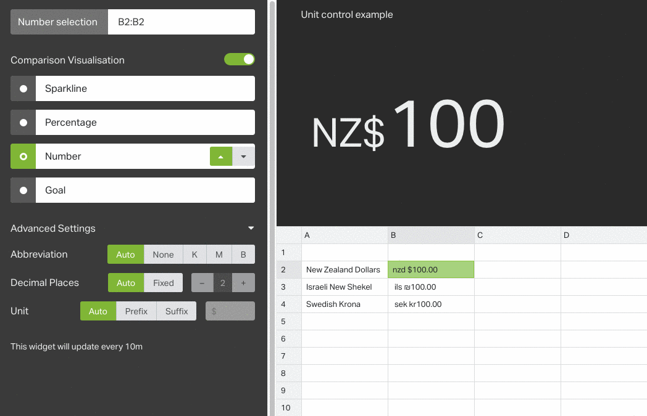Set Abbreviation to None
The height and width of the screenshot is (416, 647).
164,255
